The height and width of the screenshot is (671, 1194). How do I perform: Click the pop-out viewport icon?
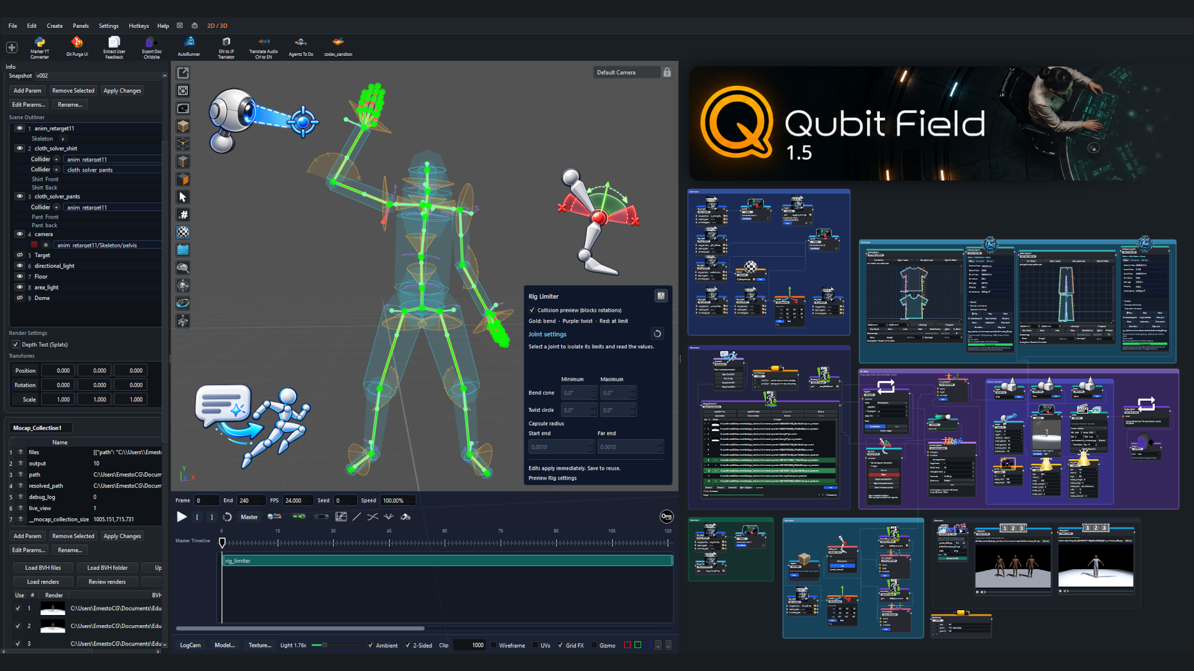(x=183, y=73)
